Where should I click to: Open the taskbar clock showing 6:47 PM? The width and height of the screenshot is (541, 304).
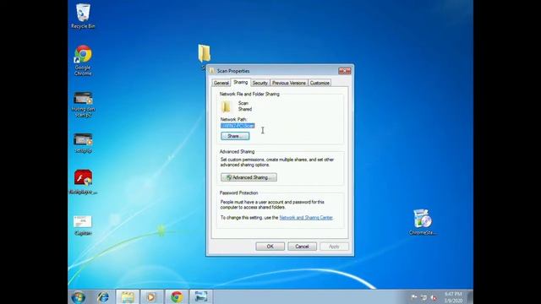[453, 297]
